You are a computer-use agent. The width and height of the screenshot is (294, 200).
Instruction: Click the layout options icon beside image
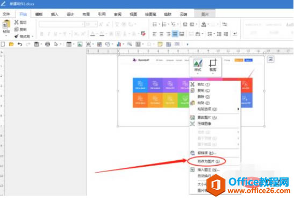(x=270, y=59)
